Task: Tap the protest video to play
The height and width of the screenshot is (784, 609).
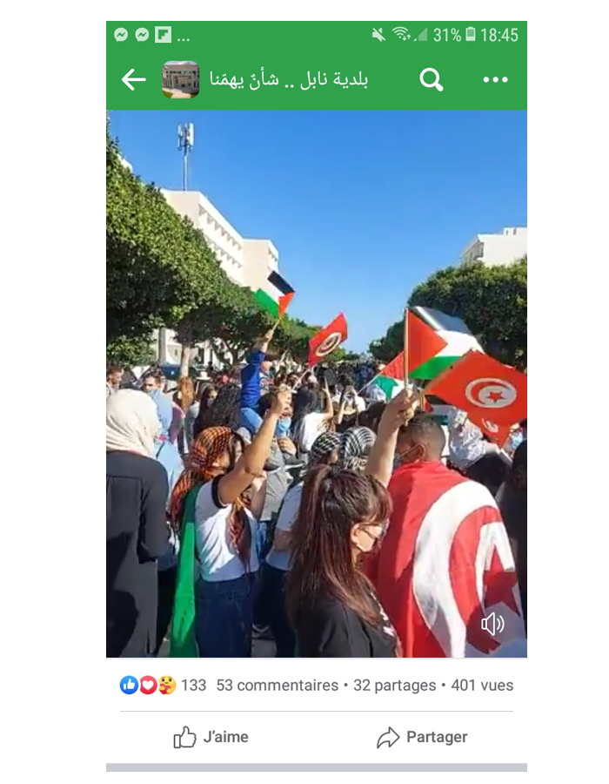Action: [x=317, y=383]
